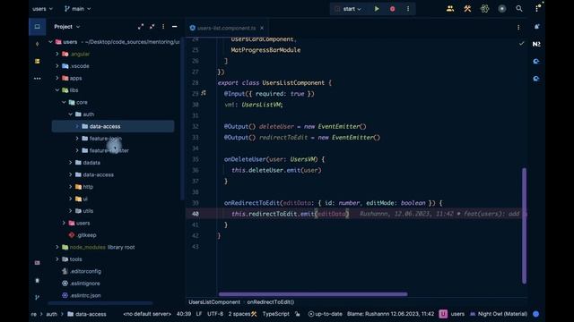Open Search Everywhere magnifier icon
Viewport: 574px width, 322px height.
pos(519,9)
